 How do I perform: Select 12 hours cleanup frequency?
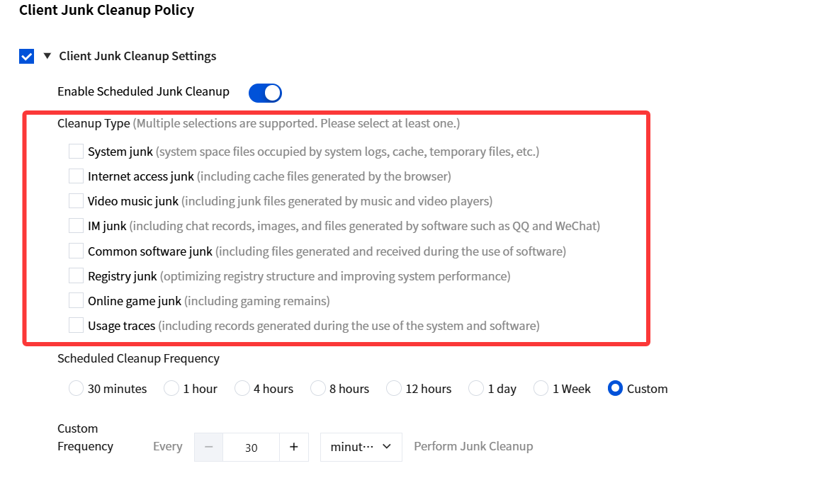(394, 388)
